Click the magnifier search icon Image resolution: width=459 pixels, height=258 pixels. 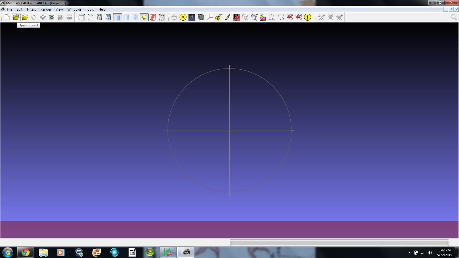454,17
